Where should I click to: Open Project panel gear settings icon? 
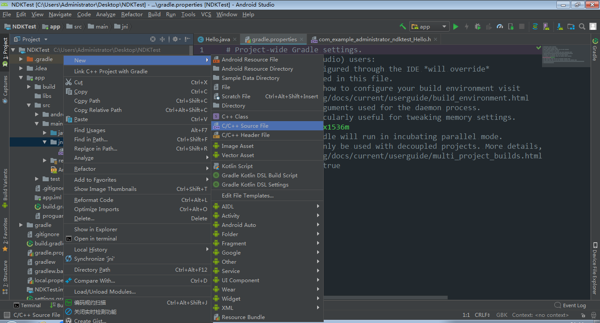(176, 39)
